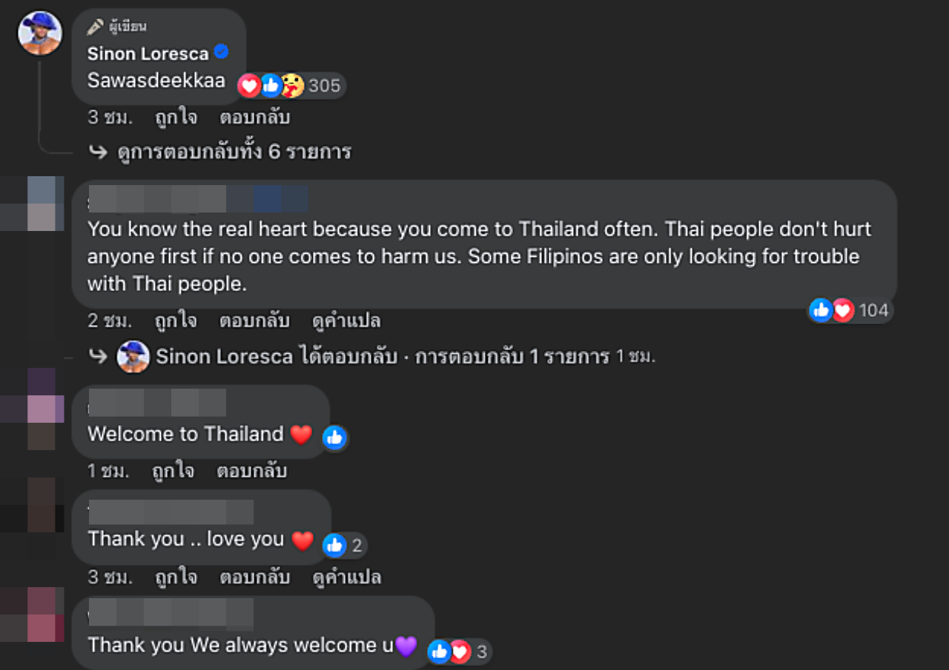This screenshot has height=670, width=949.
Task: Click the large Sinon Loresca profile picture
Action: (40, 33)
